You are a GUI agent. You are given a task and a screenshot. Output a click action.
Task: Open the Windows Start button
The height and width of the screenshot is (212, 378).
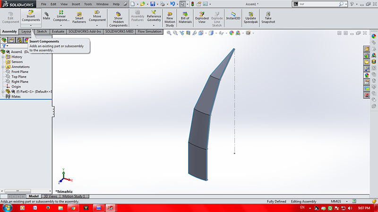(7, 208)
